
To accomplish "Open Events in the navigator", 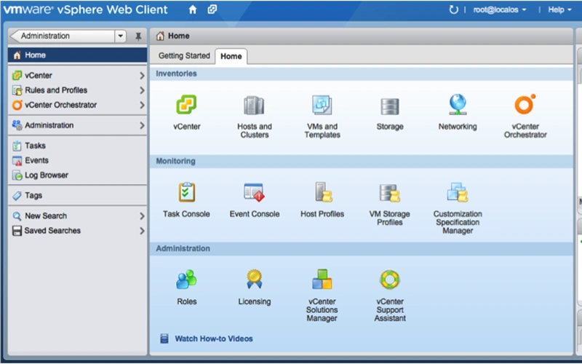I will tap(77, 160).
